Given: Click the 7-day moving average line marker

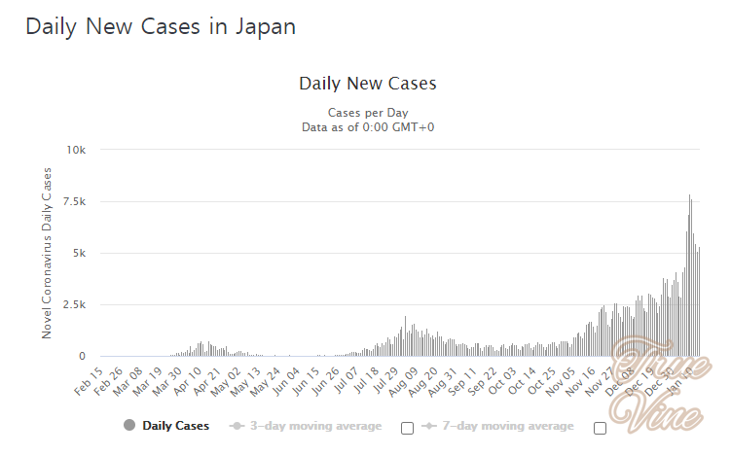Looking at the screenshot, I should click(429, 426).
